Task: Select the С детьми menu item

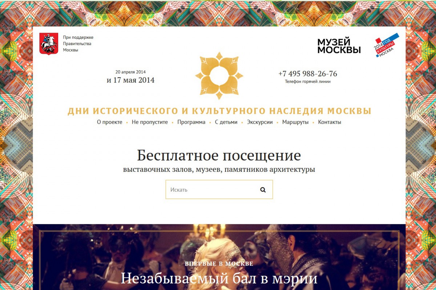Action: (x=226, y=122)
